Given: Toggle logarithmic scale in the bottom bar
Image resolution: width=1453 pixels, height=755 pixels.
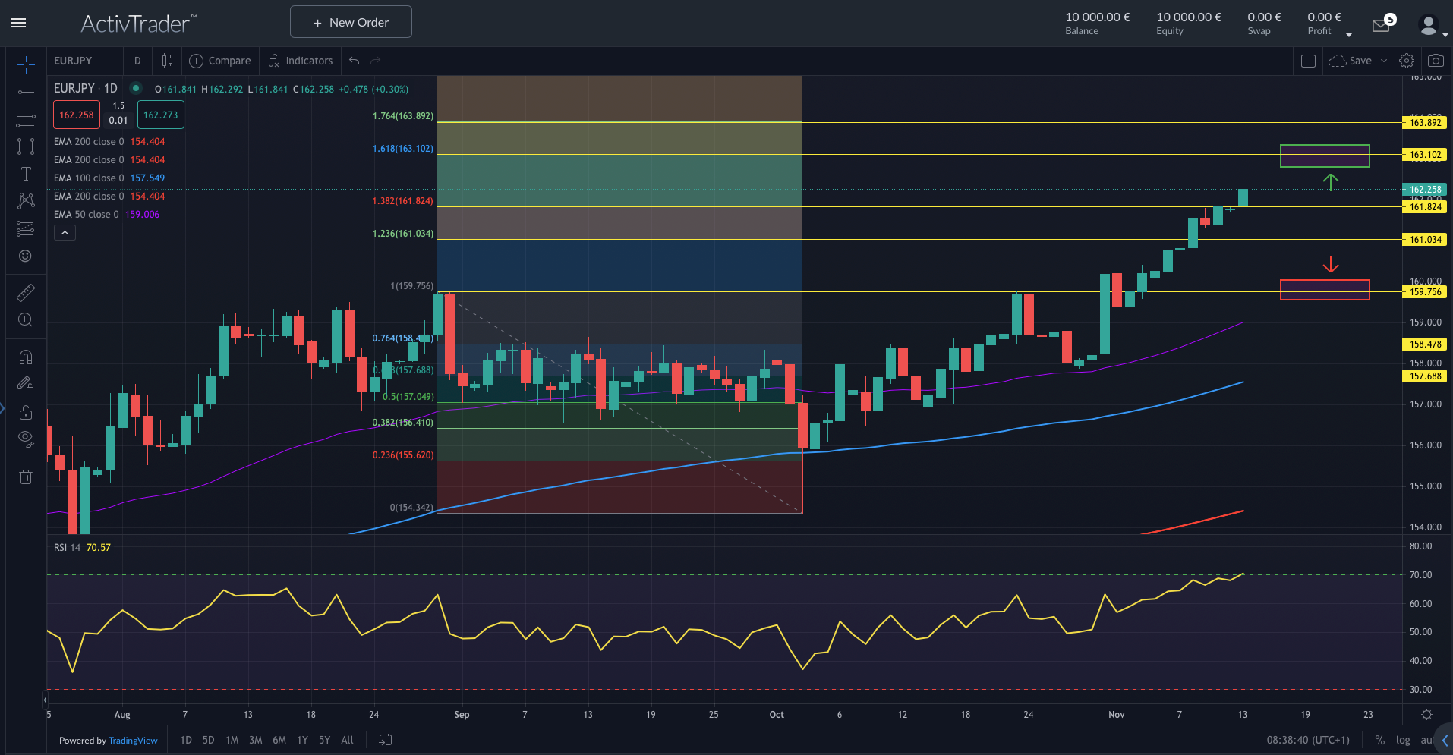Looking at the screenshot, I should click(x=1403, y=740).
